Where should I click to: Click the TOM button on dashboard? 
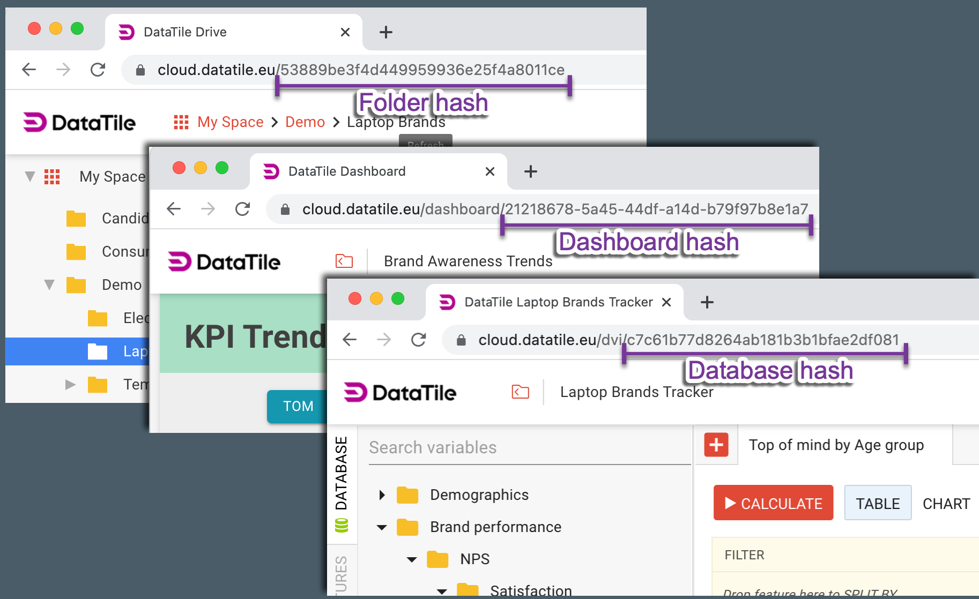click(x=298, y=406)
